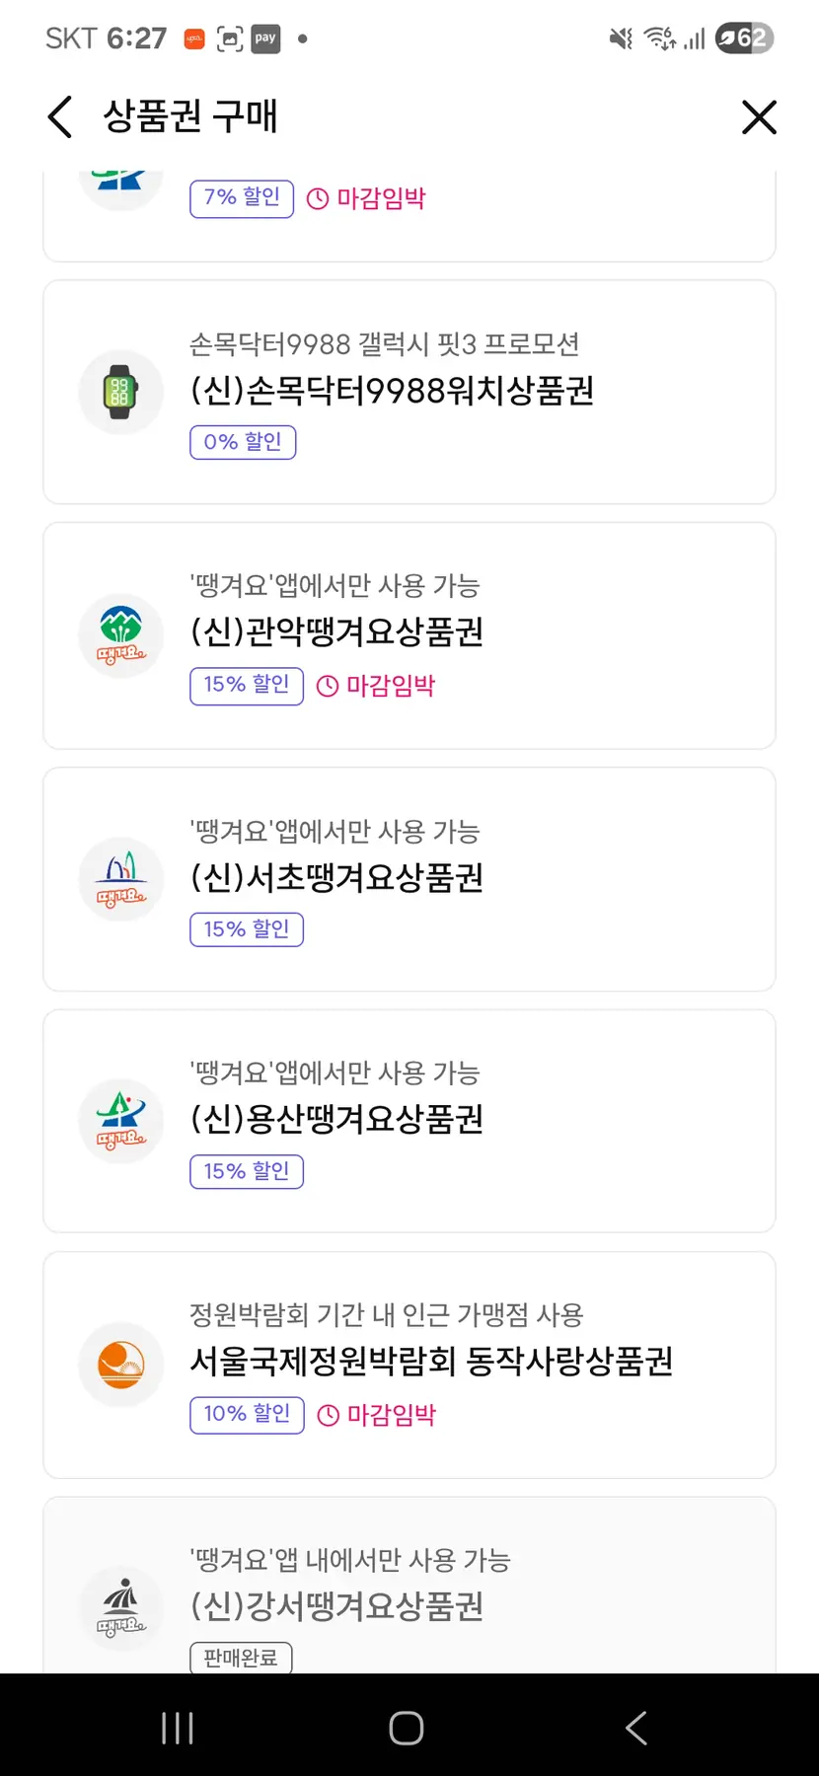Screen dimensions: 819x1776
Task: Tap the 강서땡겨요 logo icon
Action: (120, 1607)
